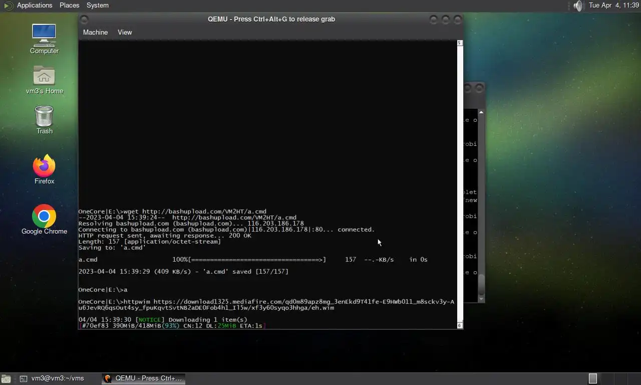Click the 'OneCore|E:\>a' prompt line
The height and width of the screenshot is (385, 641).
pyautogui.click(x=103, y=290)
